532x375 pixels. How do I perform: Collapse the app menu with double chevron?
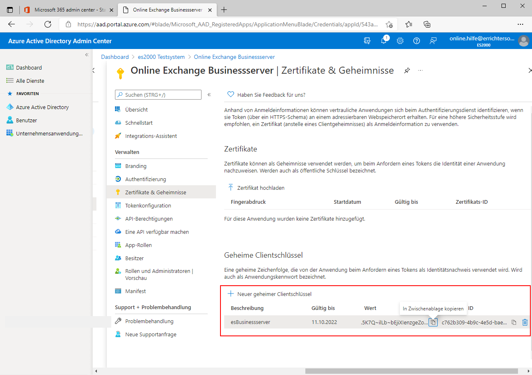(x=209, y=95)
